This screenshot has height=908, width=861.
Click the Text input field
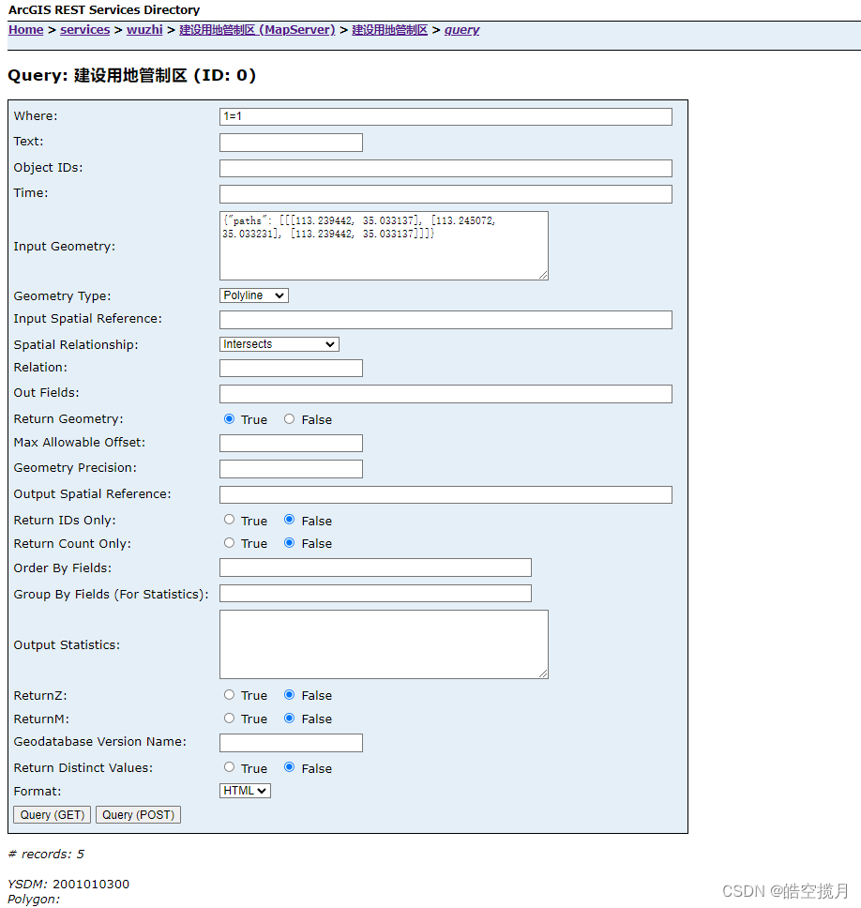pyautogui.click(x=291, y=143)
